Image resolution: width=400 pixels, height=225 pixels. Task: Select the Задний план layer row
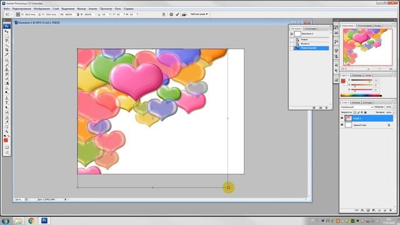tap(367, 125)
